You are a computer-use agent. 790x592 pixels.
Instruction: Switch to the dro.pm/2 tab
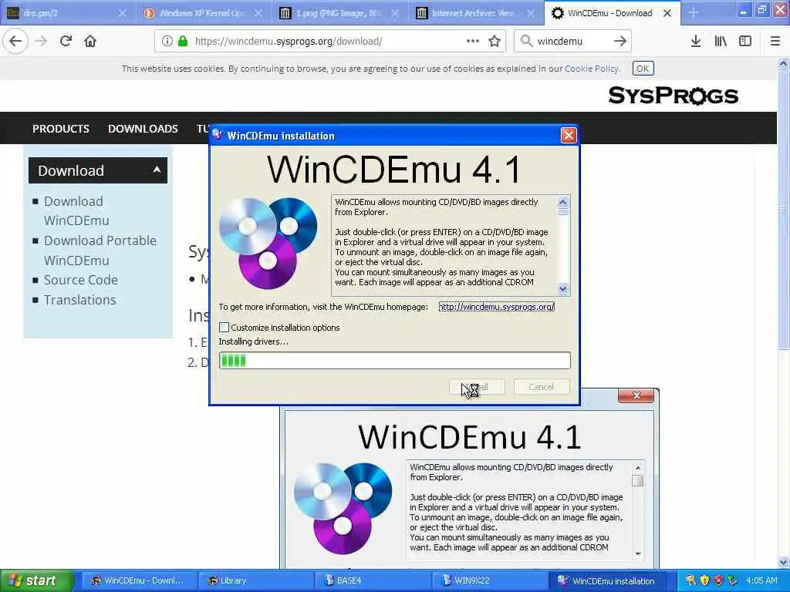[x=68, y=13]
